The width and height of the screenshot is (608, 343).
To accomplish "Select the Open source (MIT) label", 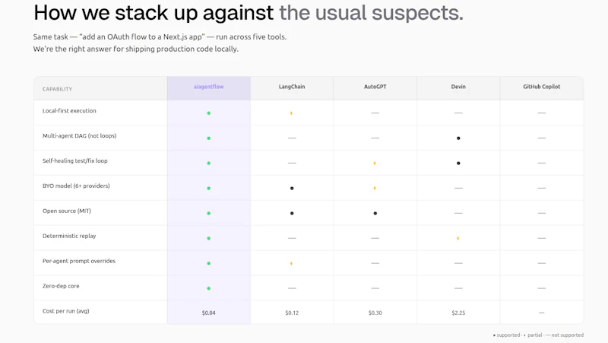I will tap(67, 211).
